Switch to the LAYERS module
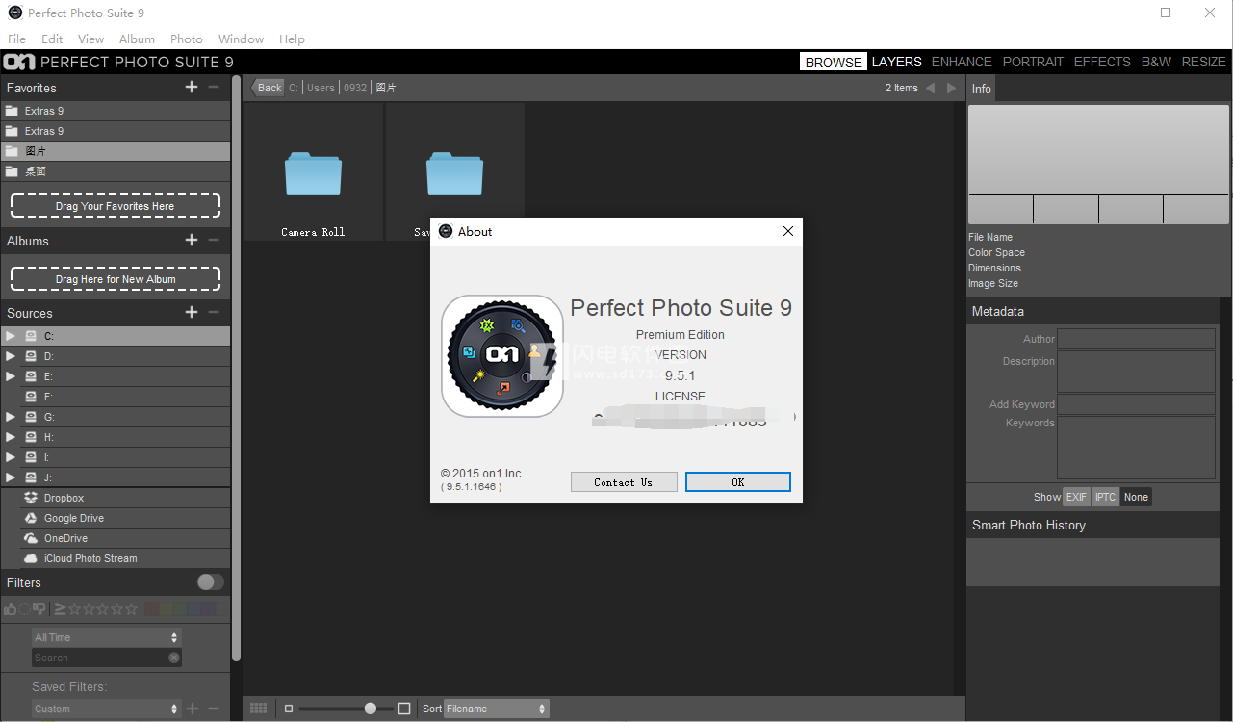The image size is (1233, 722). pos(897,62)
